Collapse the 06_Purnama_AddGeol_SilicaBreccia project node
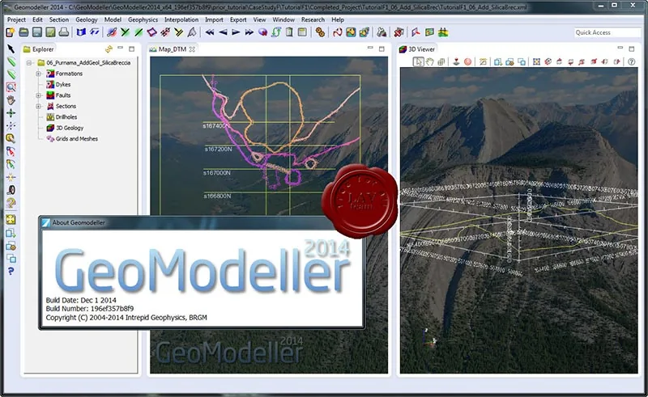This screenshot has height=397, width=648. tap(29, 63)
